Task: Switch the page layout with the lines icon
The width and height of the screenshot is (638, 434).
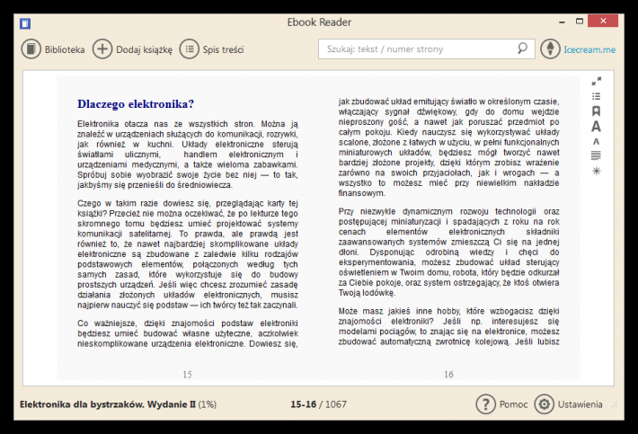Action: [x=596, y=155]
